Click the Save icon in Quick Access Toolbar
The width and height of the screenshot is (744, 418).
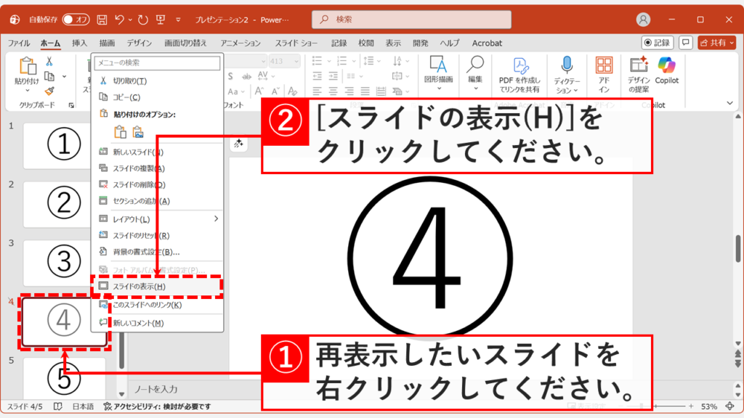102,19
